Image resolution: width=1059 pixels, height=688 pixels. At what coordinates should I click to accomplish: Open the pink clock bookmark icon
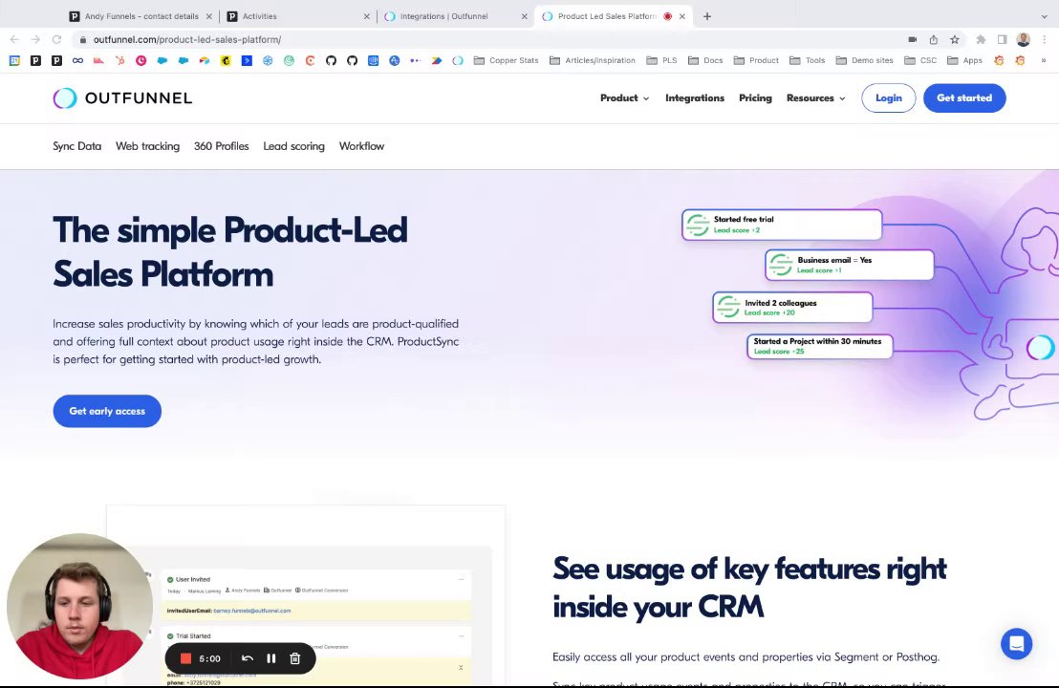tap(141, 60)
